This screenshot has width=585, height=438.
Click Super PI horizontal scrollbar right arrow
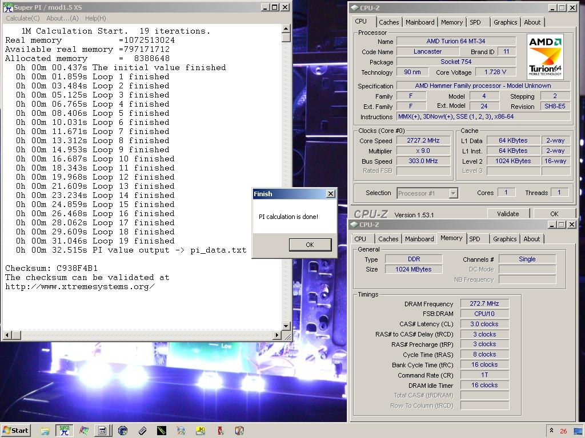click(x=277, y=335)
